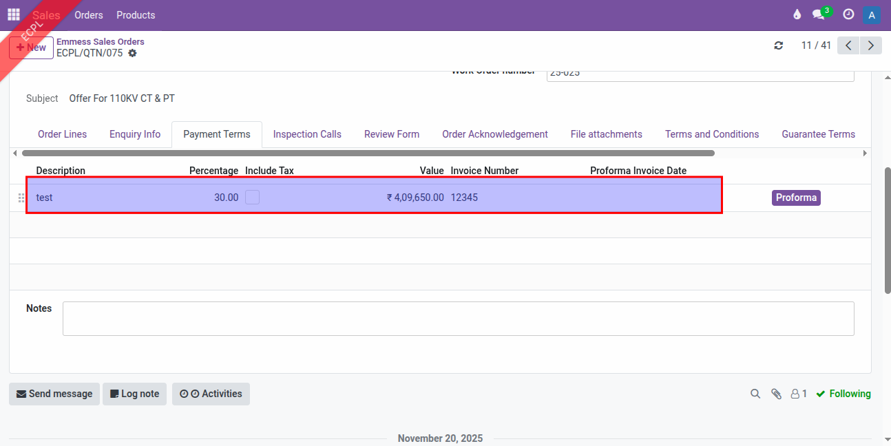Expand the Products menu

[x=136, y=14]
